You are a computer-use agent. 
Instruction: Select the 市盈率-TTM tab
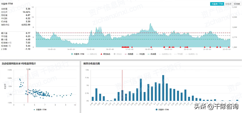point(217,4)
